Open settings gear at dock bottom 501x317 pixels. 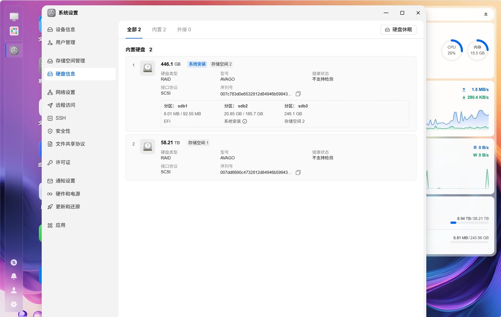coord(14,304)
